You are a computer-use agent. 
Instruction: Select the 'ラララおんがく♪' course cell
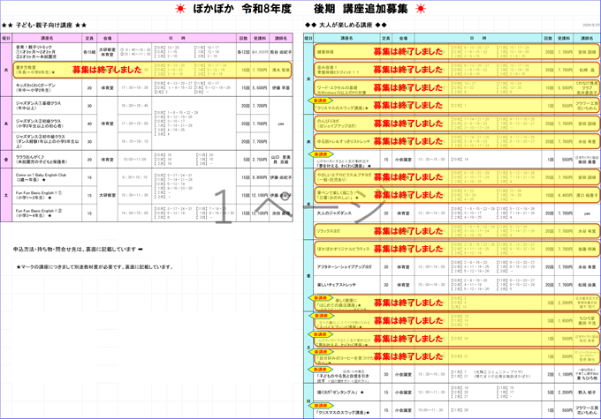point(47,159)
